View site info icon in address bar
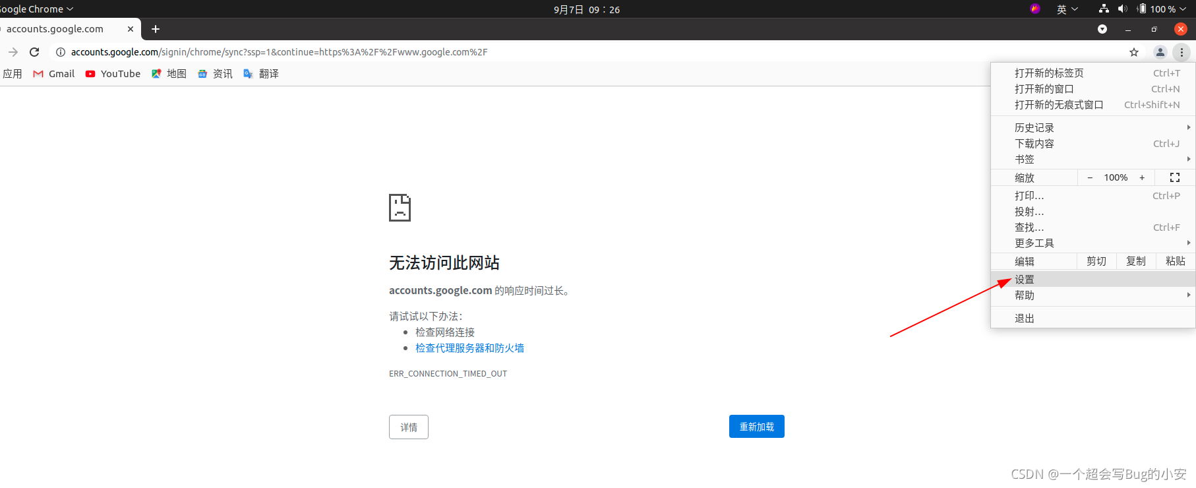 click(60, 52)
